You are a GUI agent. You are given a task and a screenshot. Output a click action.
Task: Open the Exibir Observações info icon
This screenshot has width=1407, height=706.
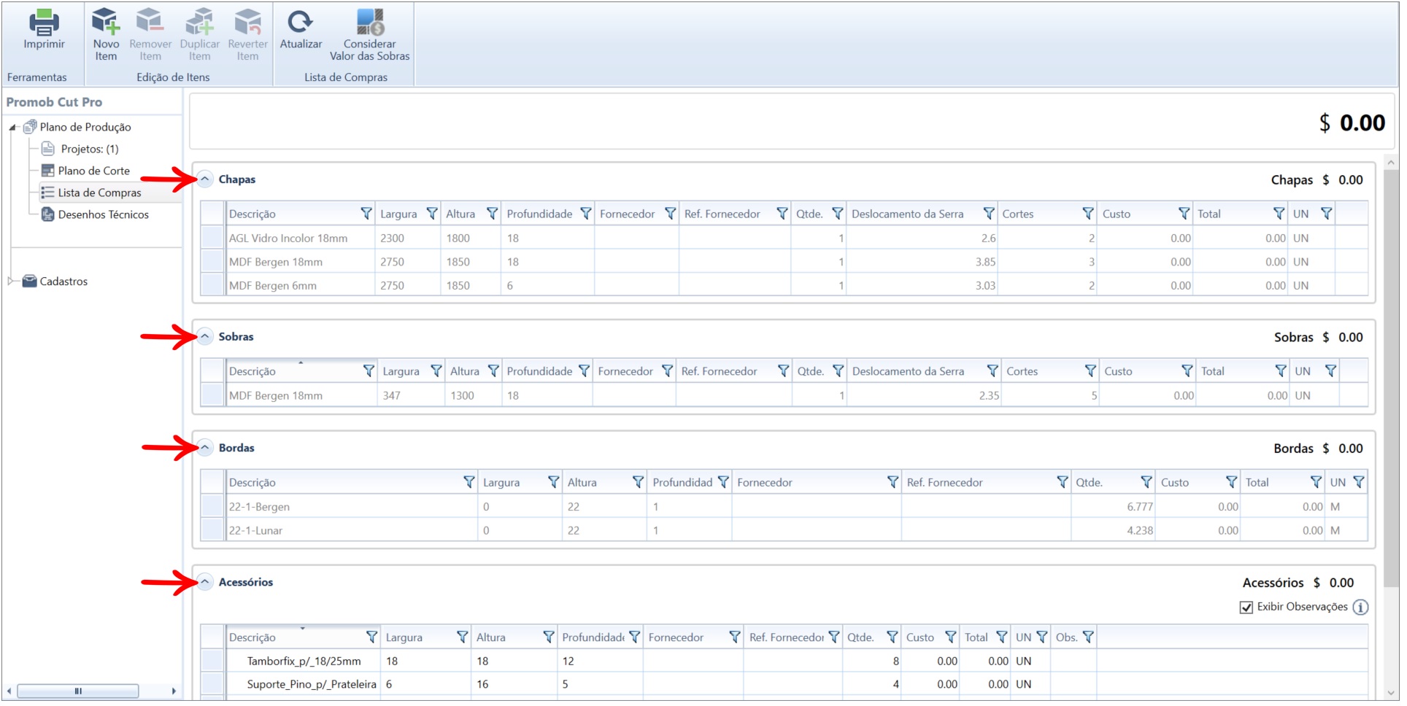1360,608
